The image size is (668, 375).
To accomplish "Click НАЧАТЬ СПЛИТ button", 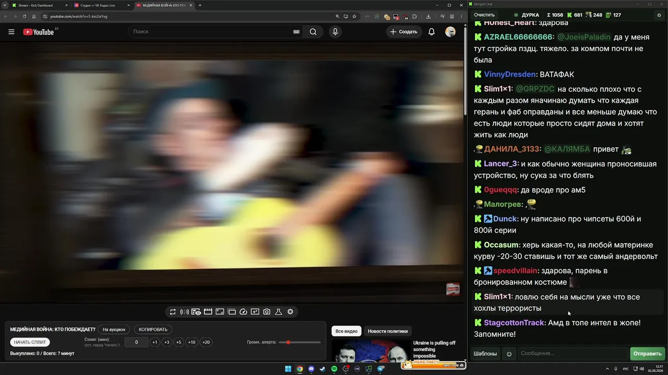I will click(x=30, y=342).
